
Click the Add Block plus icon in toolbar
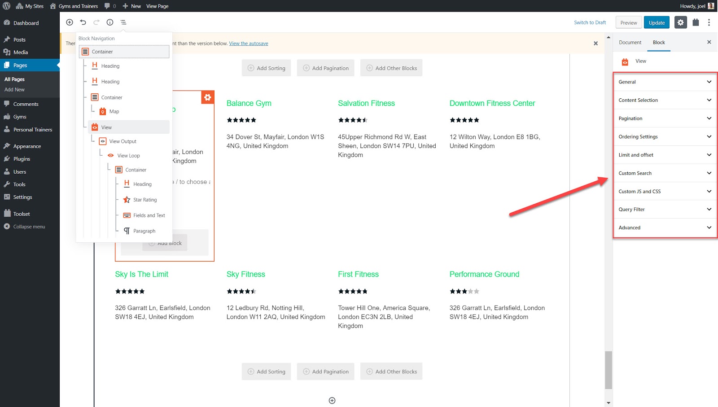point(70,22)
